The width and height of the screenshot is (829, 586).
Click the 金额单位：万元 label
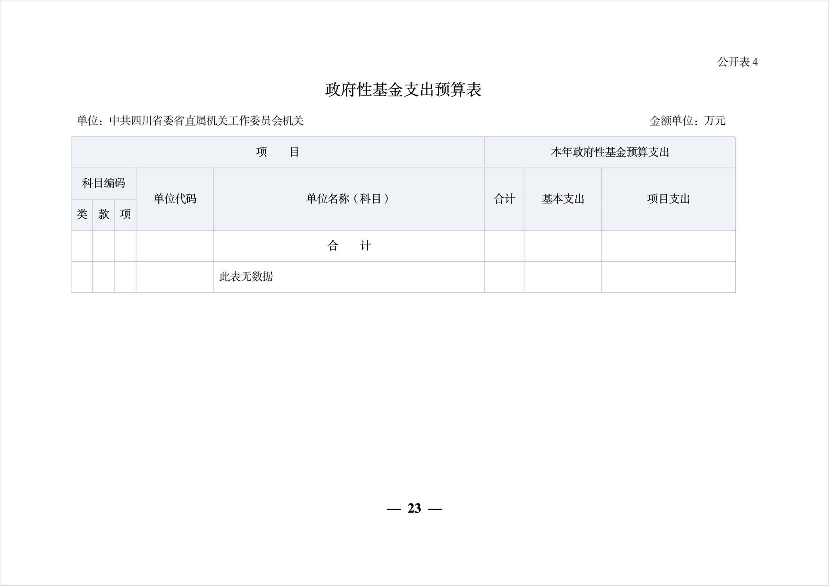(687, 121)
